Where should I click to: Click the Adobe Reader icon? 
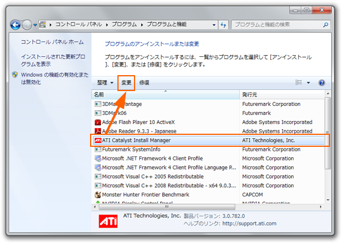97,131
